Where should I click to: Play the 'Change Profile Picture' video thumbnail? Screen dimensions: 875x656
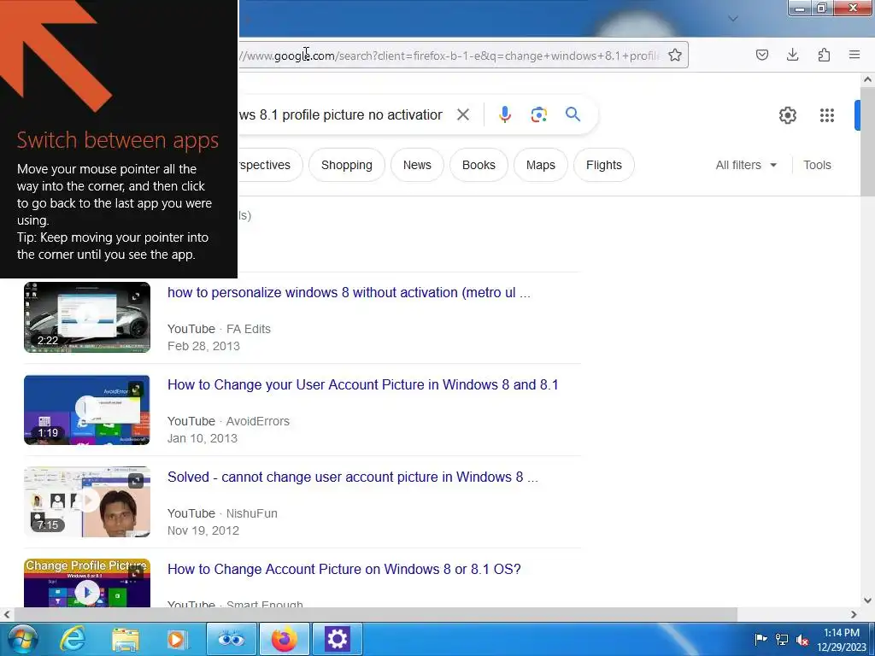(x=87, y=583)
